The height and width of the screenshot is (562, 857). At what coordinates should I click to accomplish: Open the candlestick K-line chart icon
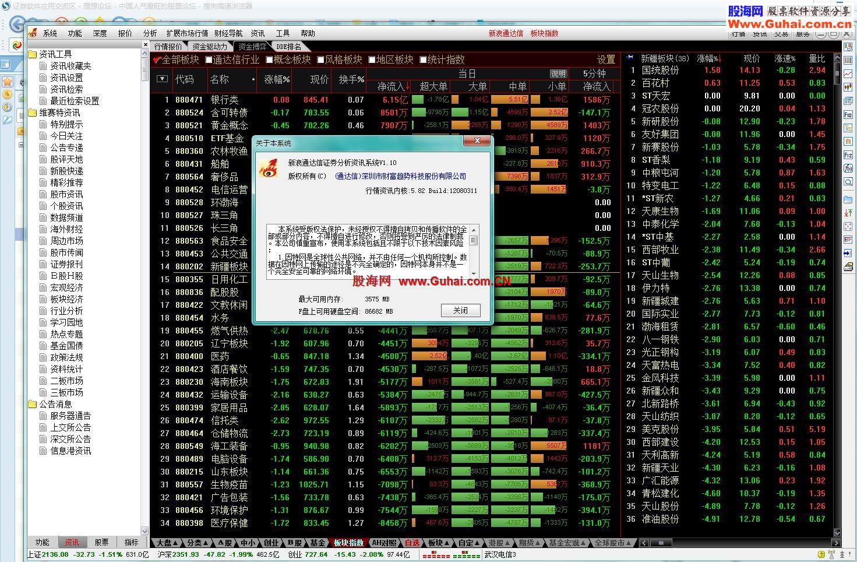coord(848,86)
